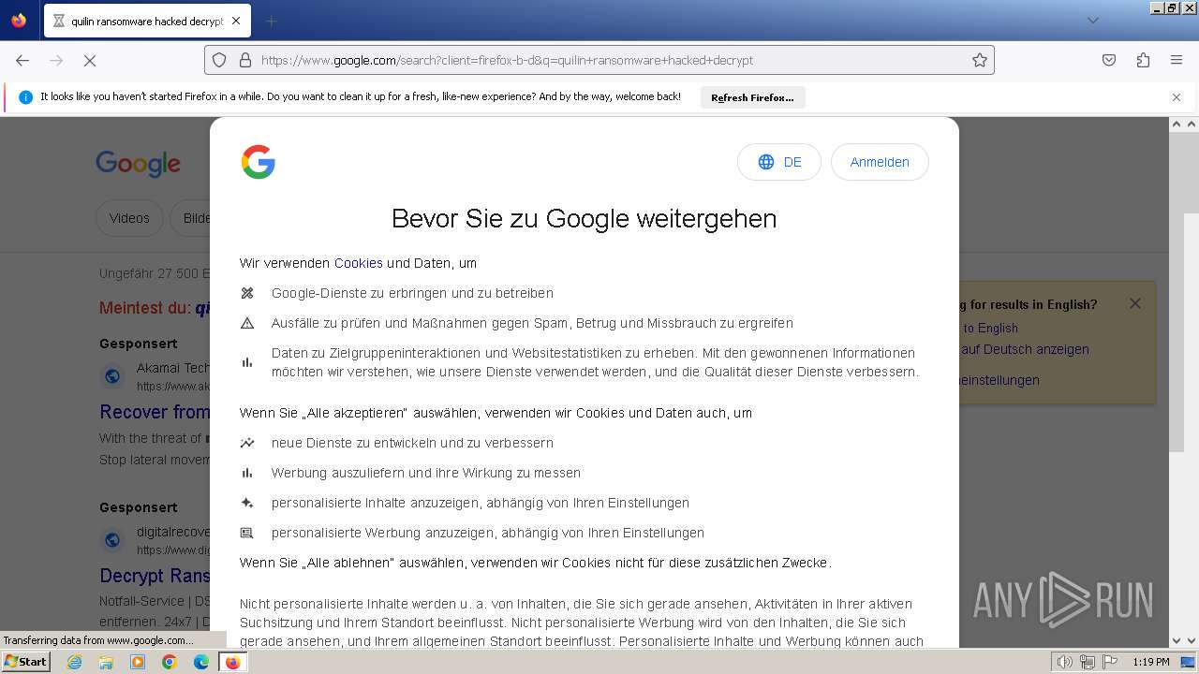
Task: Open Internet Explorer from taskbar
Action: pos(75,662)
